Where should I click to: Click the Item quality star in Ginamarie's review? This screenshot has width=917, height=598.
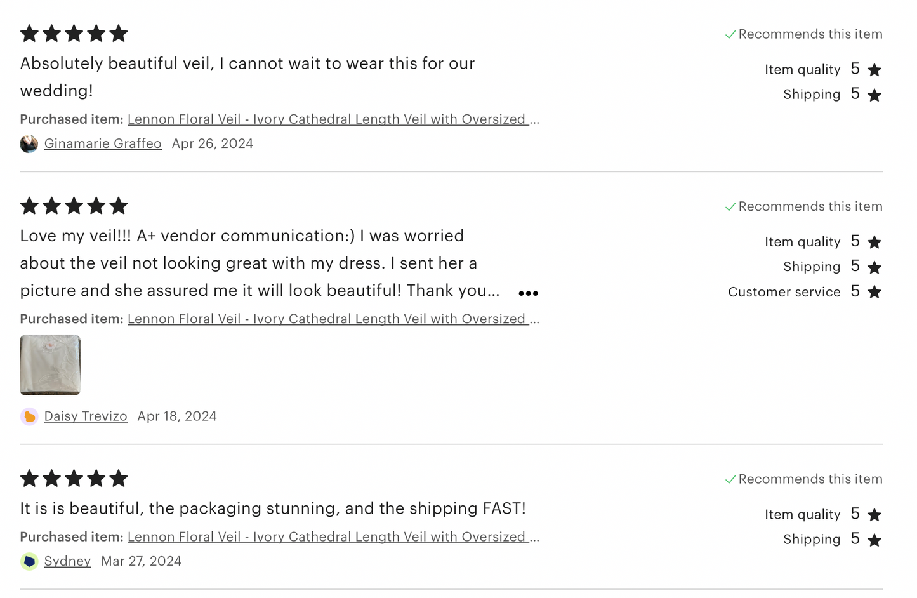874,70
